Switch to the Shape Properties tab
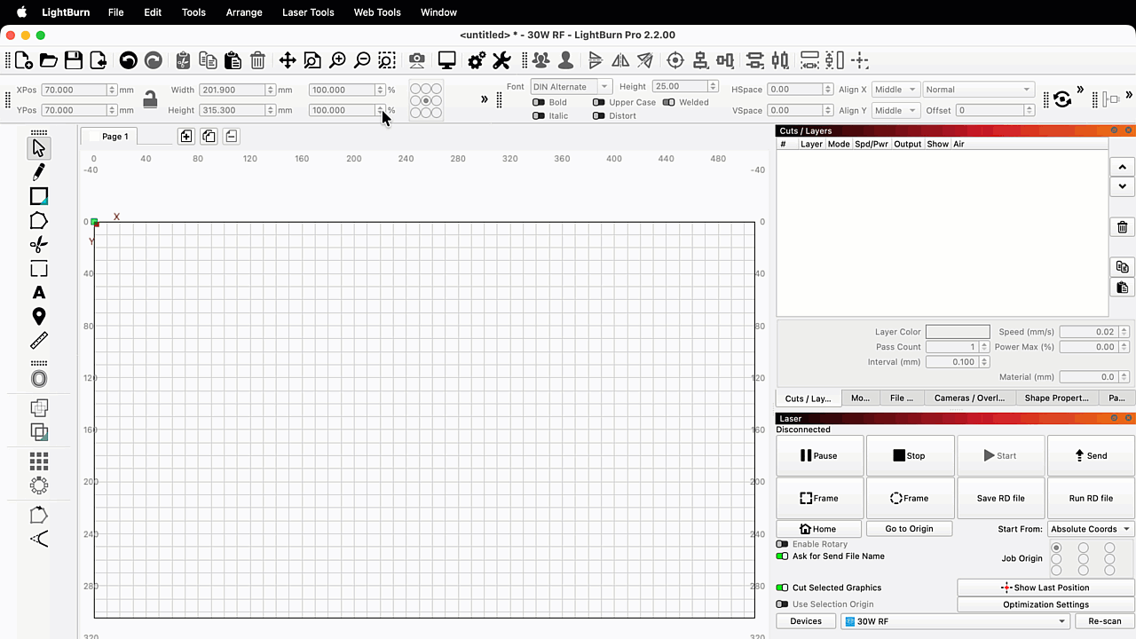The width and height of the screenshot is (1136, 639). pyautogui.click(x=1056, y=398)
